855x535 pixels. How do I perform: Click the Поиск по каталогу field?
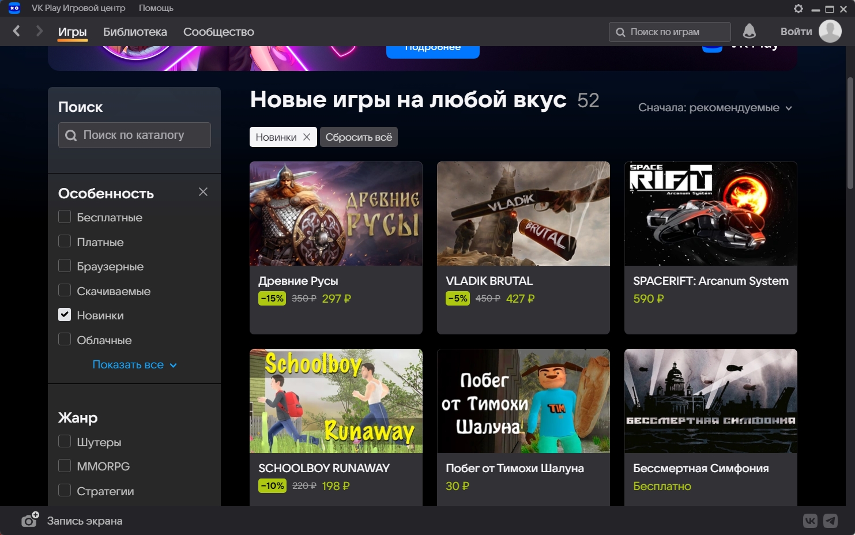coord(134,135)
